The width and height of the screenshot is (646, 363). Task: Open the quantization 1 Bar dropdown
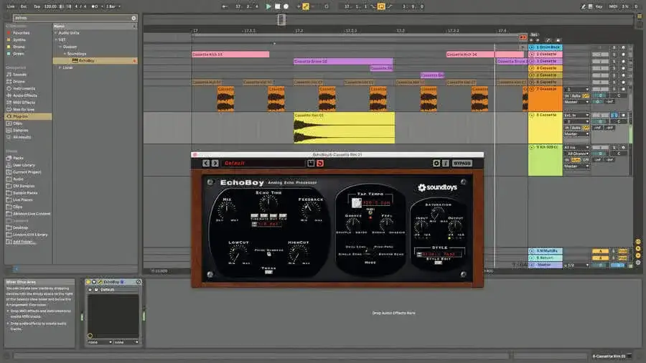(x=113, y=6)
